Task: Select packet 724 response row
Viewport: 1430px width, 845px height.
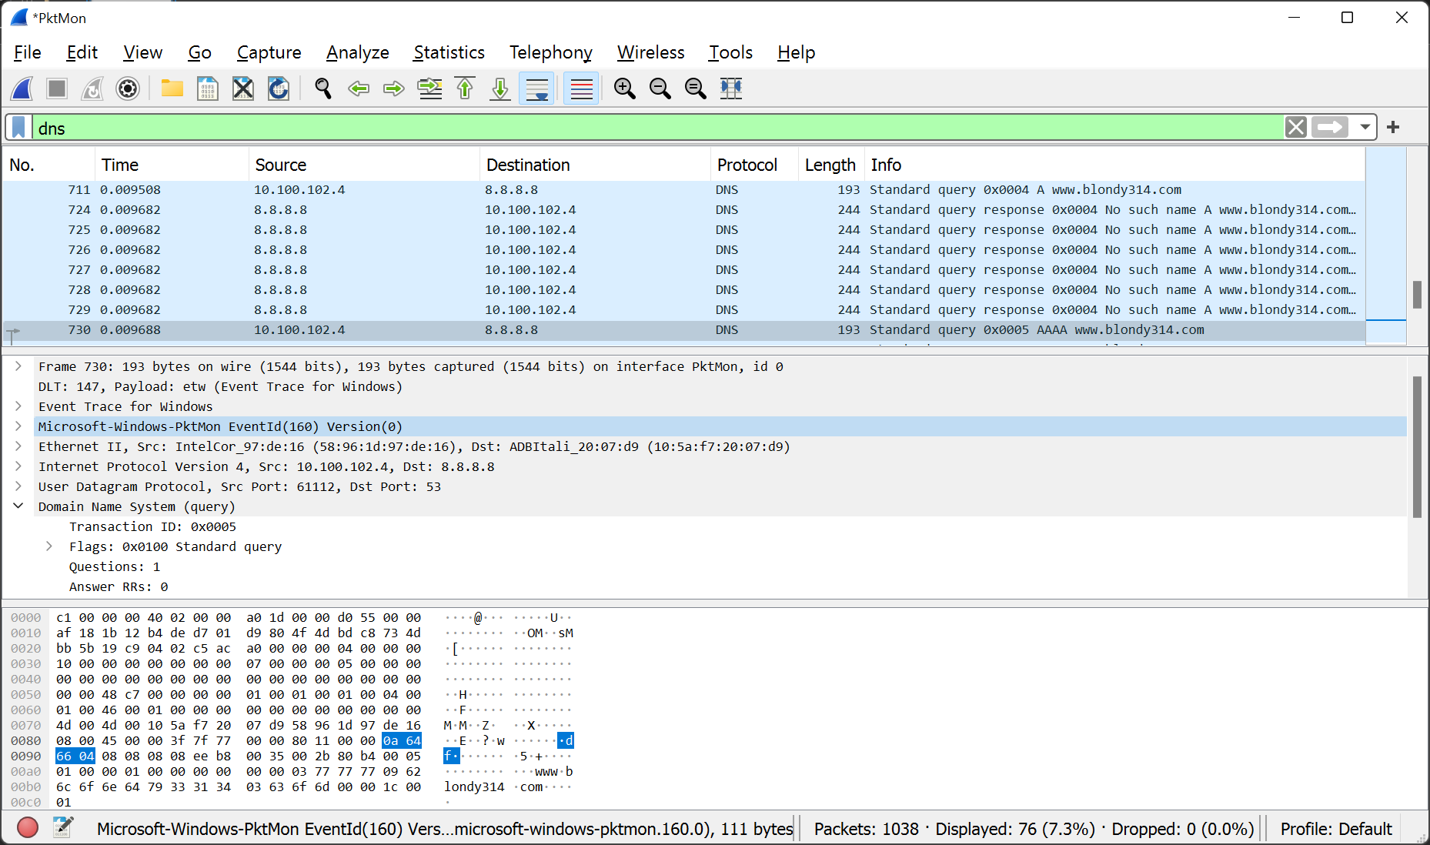Action: 684,209
